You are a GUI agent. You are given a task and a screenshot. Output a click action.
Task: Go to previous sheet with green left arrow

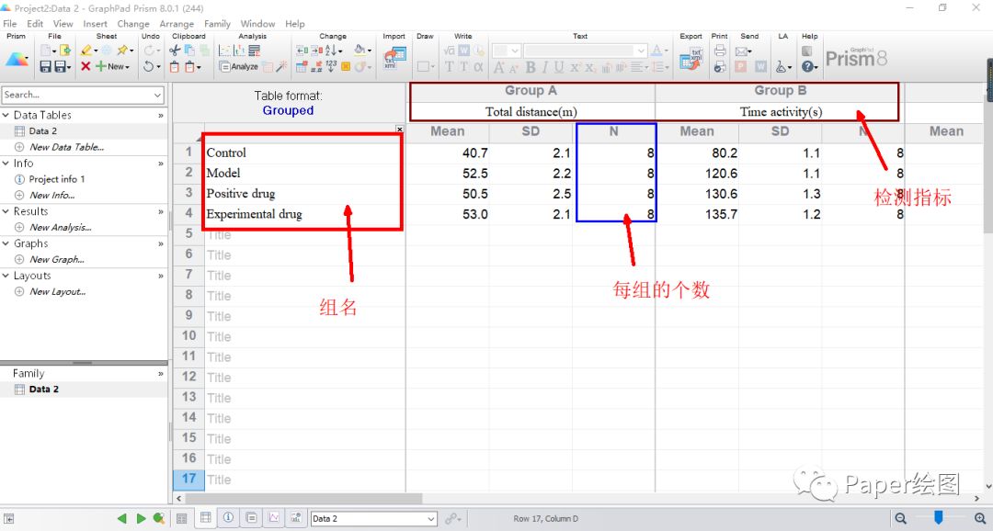[122, 518]
